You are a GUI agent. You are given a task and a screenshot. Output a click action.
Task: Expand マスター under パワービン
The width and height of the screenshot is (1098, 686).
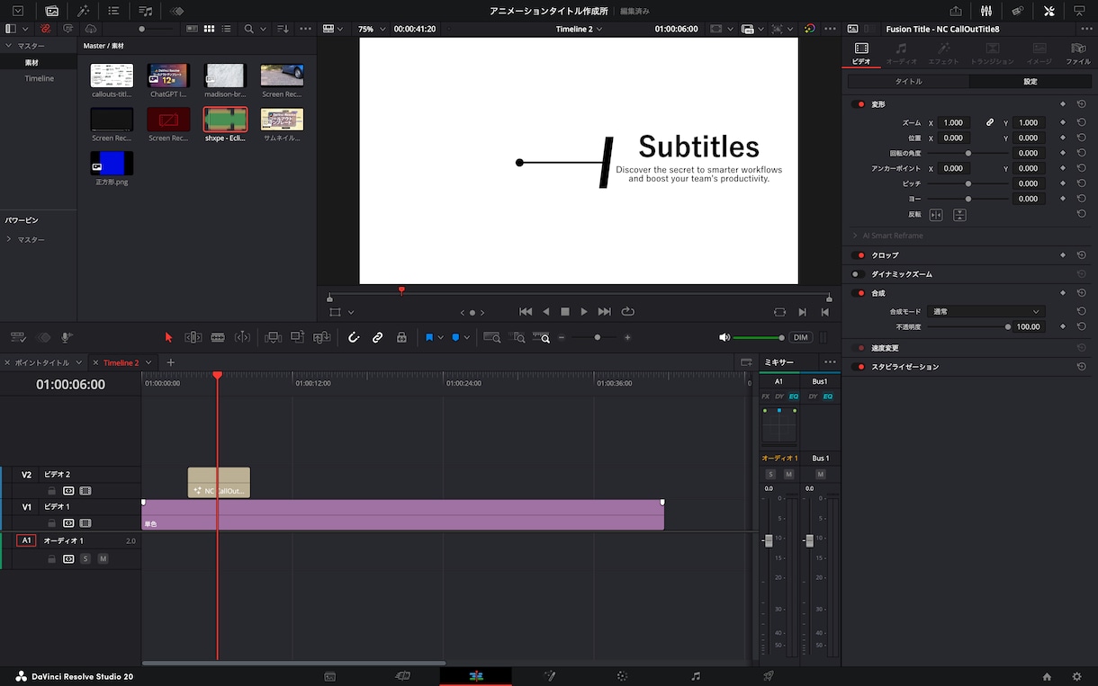click(9, 239)
